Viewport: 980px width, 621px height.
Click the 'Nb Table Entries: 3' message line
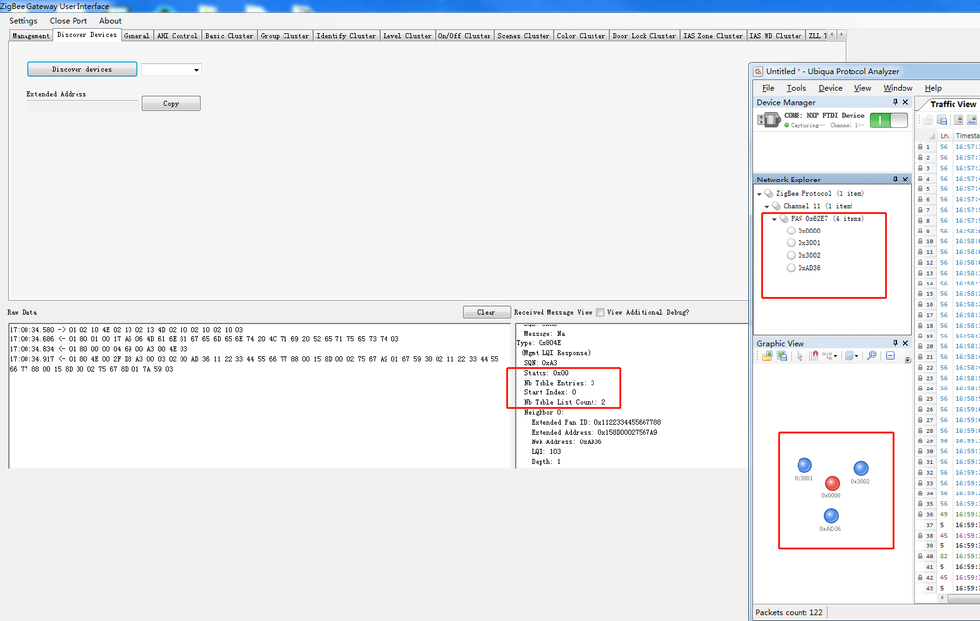point(559,383)
